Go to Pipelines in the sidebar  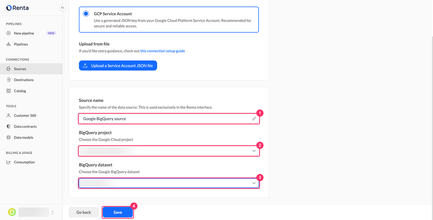pos(31,44)
